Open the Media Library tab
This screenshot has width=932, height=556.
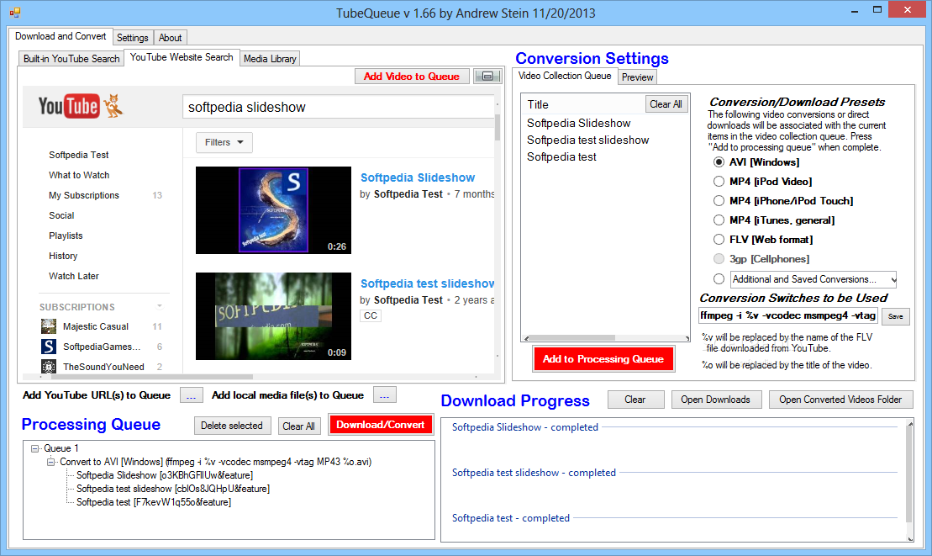click(270, 59)
